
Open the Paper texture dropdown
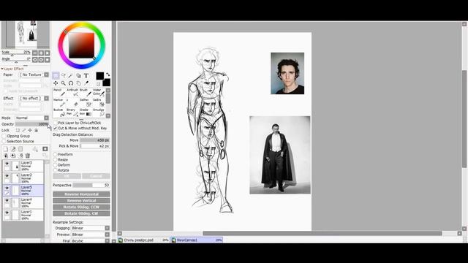46,75
